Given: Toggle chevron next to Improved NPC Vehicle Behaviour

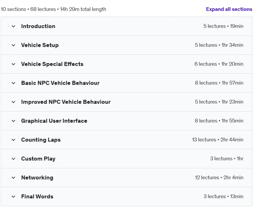Looking at the screenshot, I should tap(14, 102).
